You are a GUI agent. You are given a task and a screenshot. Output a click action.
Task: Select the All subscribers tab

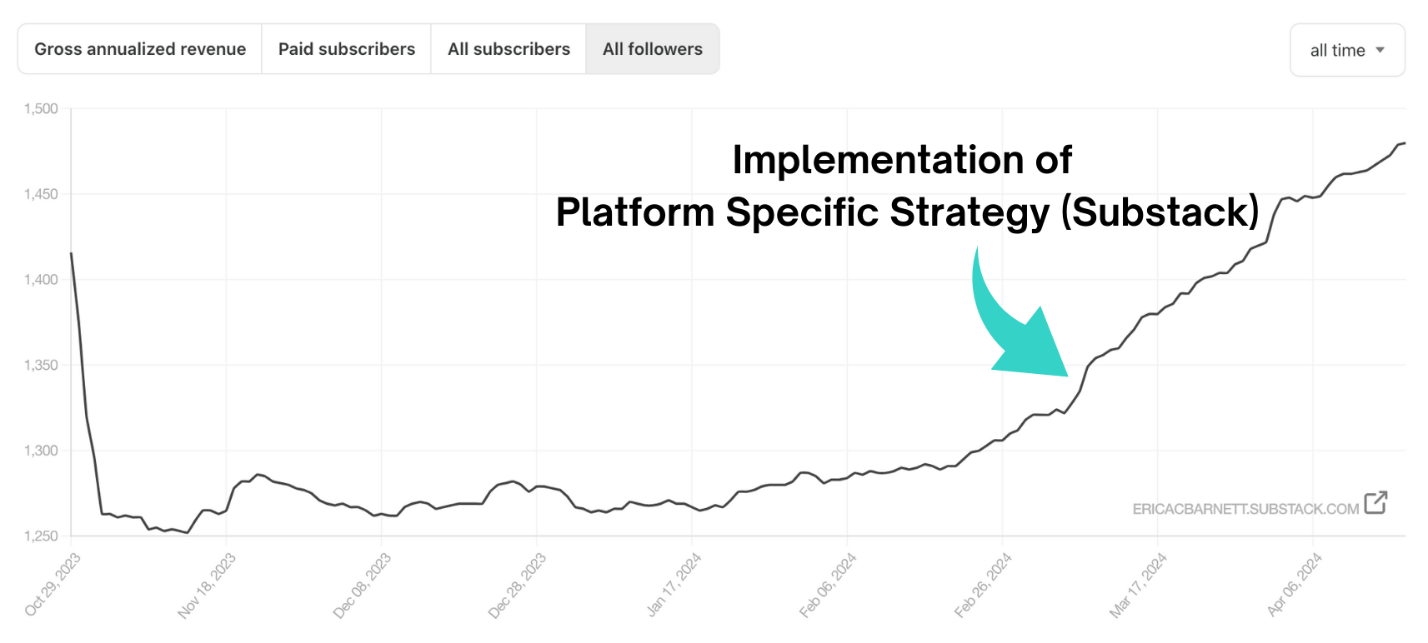pyautogui.click(x=509, y=48)
